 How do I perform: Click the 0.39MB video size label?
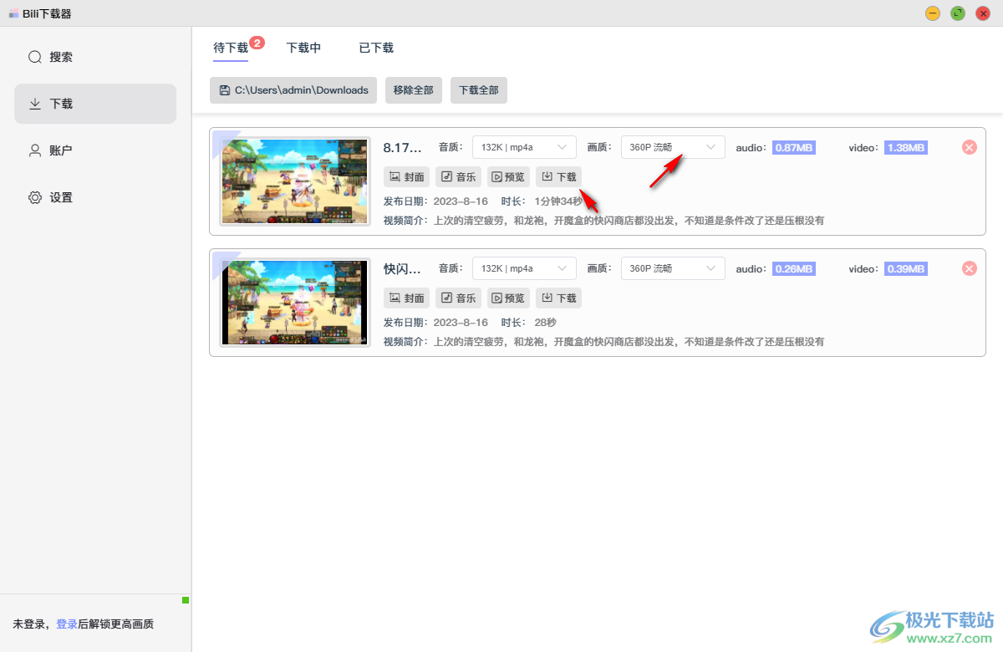click(x=905, y=268)
